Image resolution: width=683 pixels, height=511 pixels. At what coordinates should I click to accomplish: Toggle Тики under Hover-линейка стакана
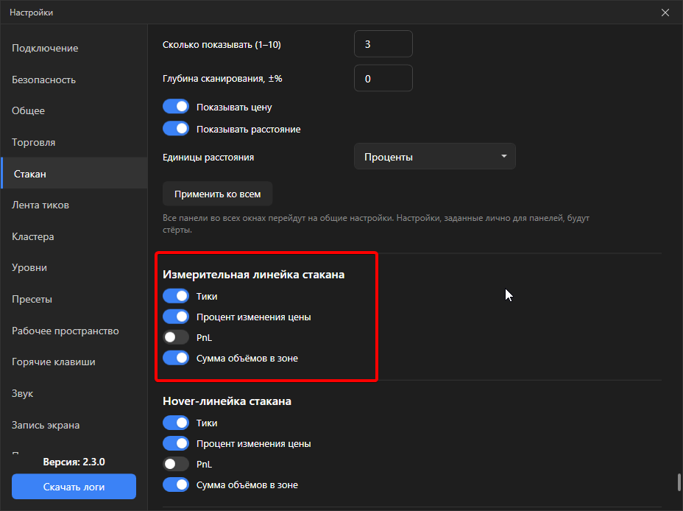tap(176, 423)
